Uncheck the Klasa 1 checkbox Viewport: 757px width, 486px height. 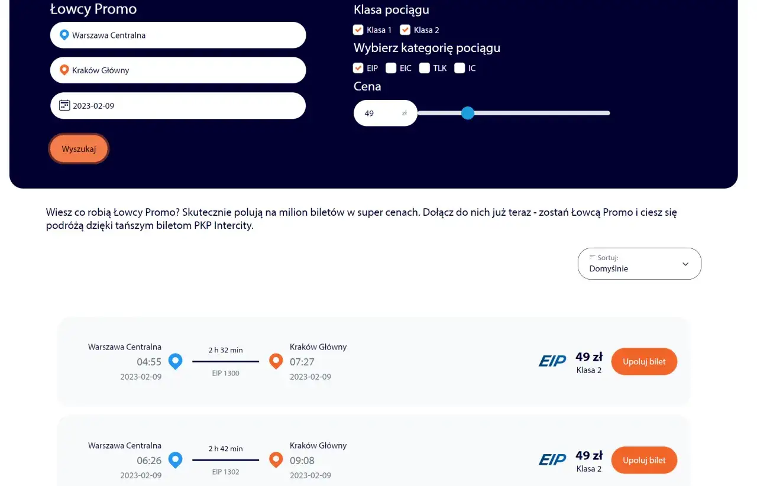pyautogui.click(x=358, y=30)
